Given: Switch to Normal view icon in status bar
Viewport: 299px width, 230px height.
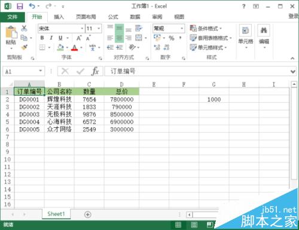Looking at the screenshot, I should click(178, 225).
